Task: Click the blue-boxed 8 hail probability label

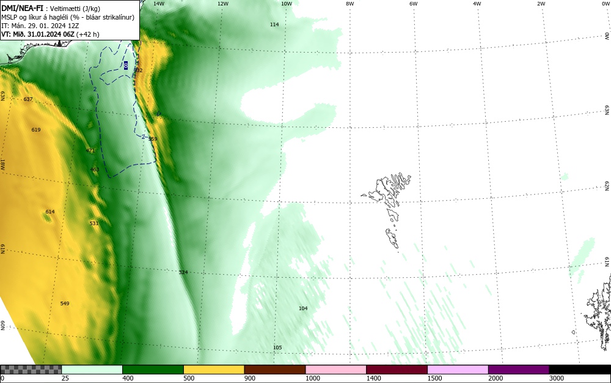Action: coord(126,65)
